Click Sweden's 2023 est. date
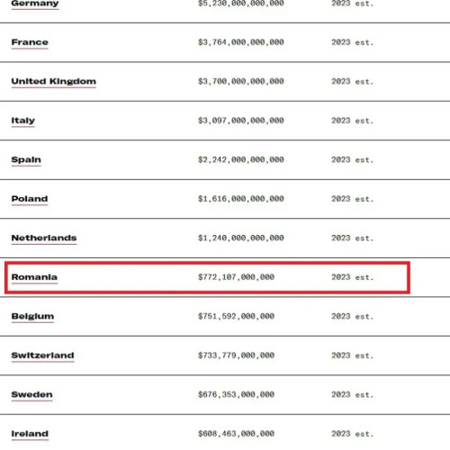 point(353,394)
